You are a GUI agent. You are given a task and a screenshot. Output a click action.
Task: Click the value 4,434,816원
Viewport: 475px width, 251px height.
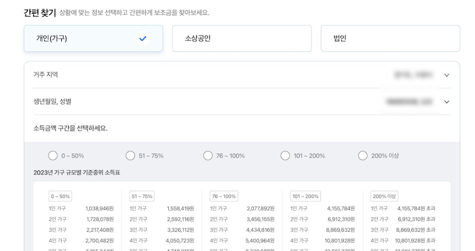(260, 230)
